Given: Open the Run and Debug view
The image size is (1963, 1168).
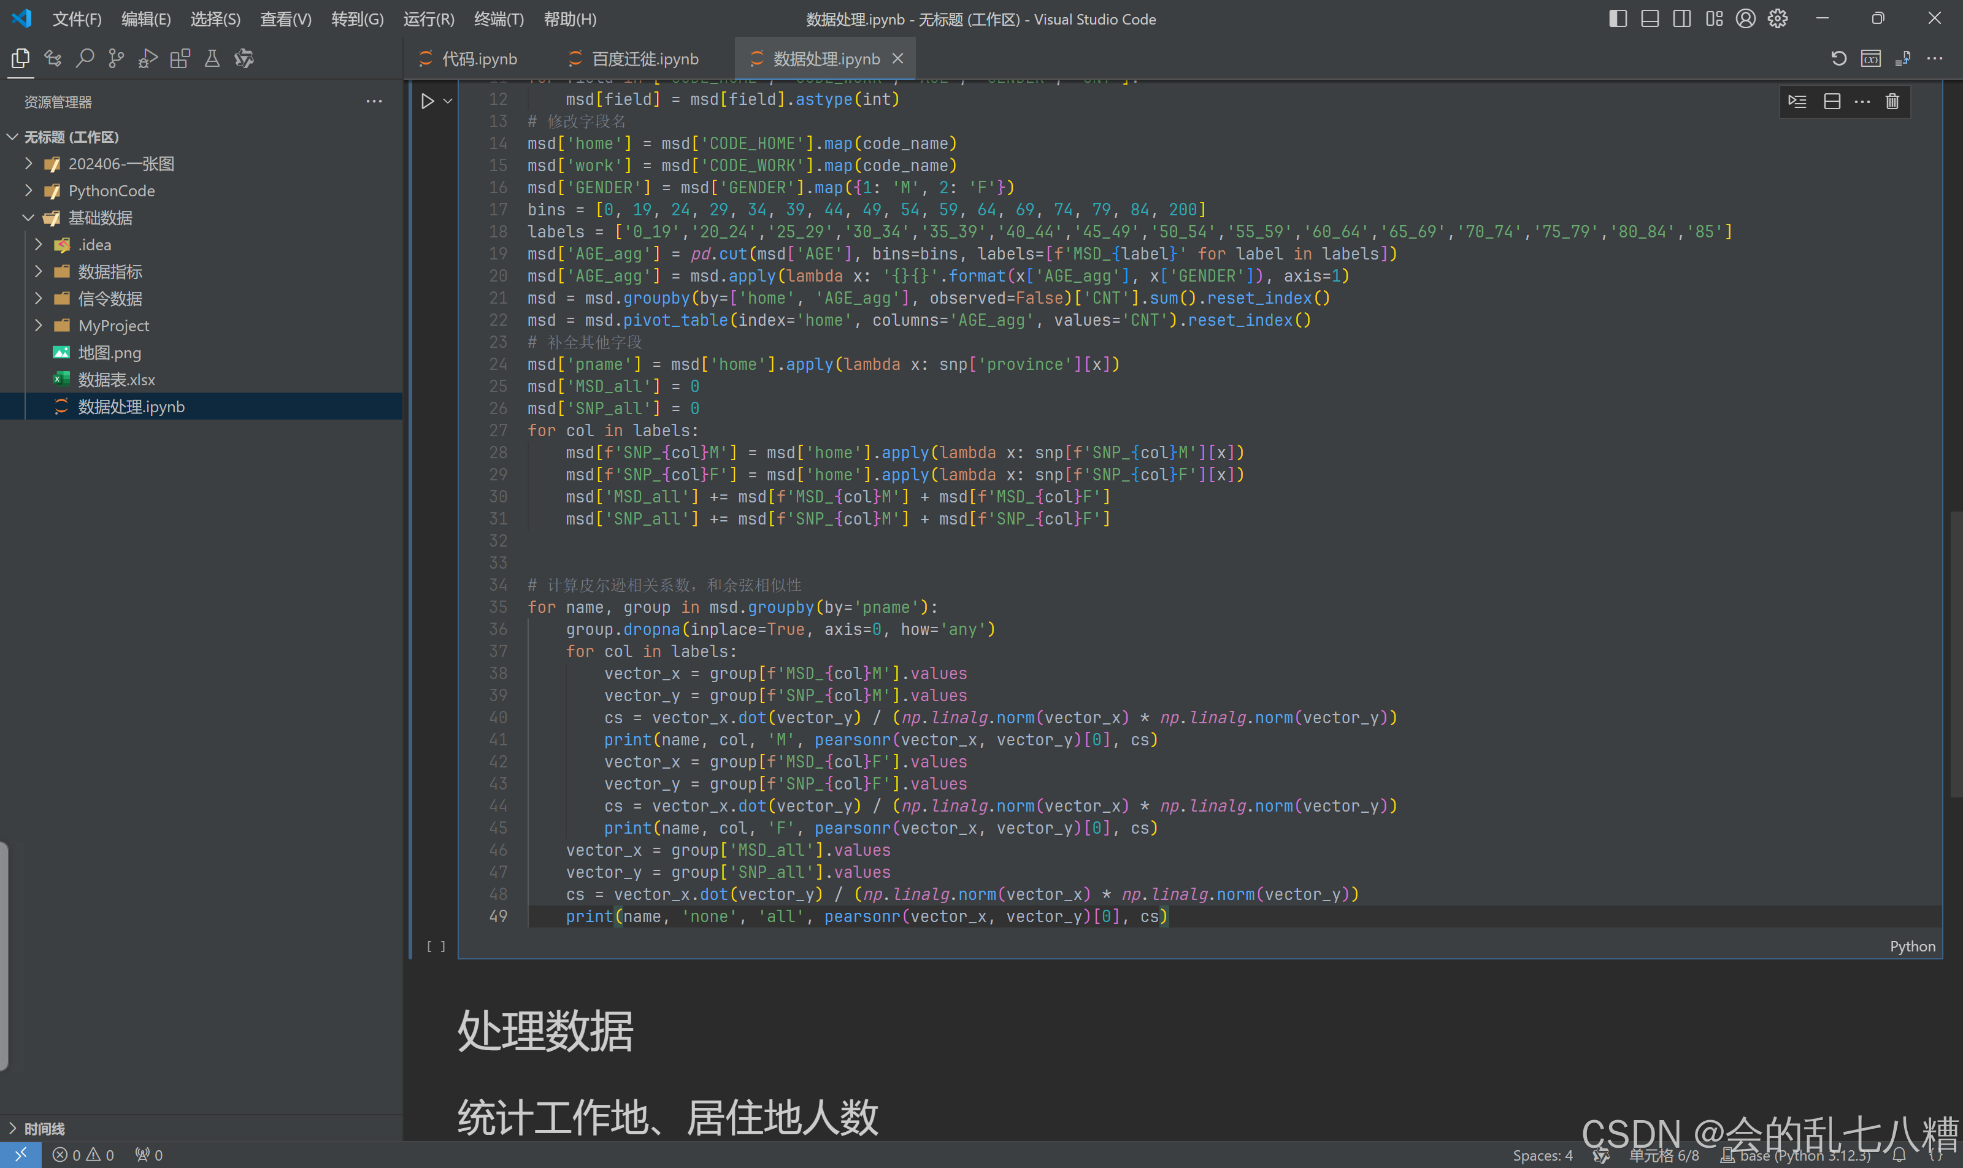Looking at the screenshot, I should click(x=148, y=58).
